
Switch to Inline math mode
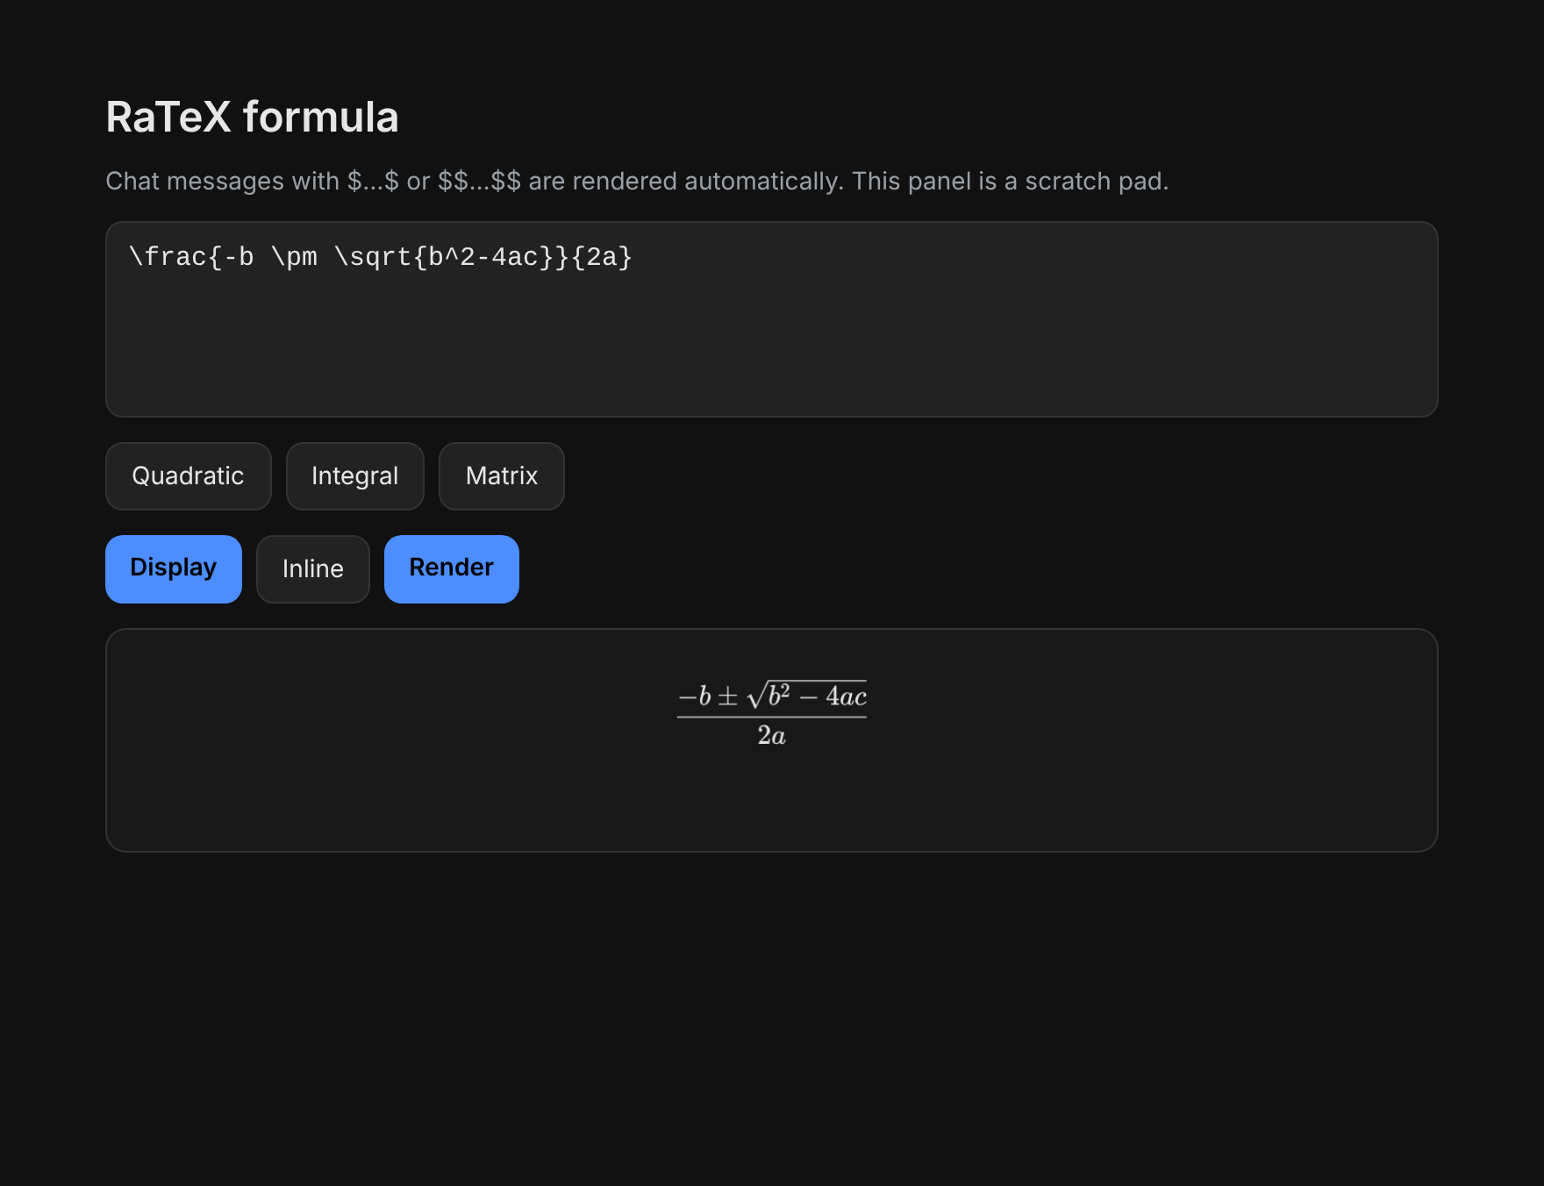[x=313, y=569]
